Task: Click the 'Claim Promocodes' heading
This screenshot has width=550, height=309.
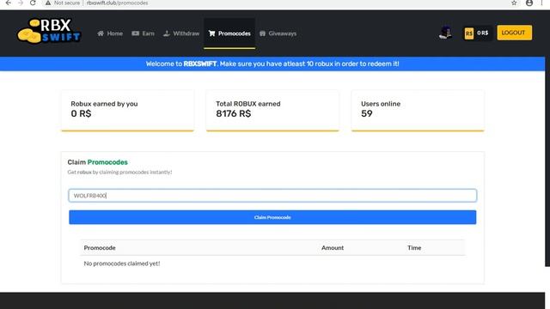Action: coord(97,162)
